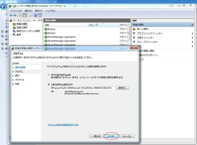Image resolution: width=197 pixels, height=145 pixels.
Task: Close the 新規の受信の規則ウィザード dialog
Action: click(x=134, y=48)
